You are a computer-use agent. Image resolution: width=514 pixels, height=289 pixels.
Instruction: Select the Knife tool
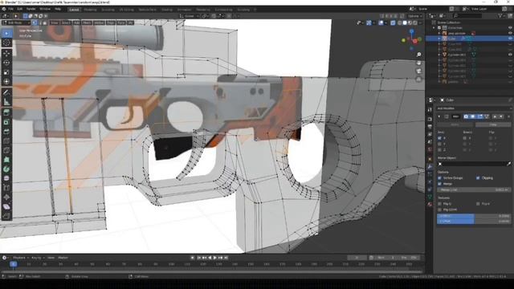click(x=6, y=150)
